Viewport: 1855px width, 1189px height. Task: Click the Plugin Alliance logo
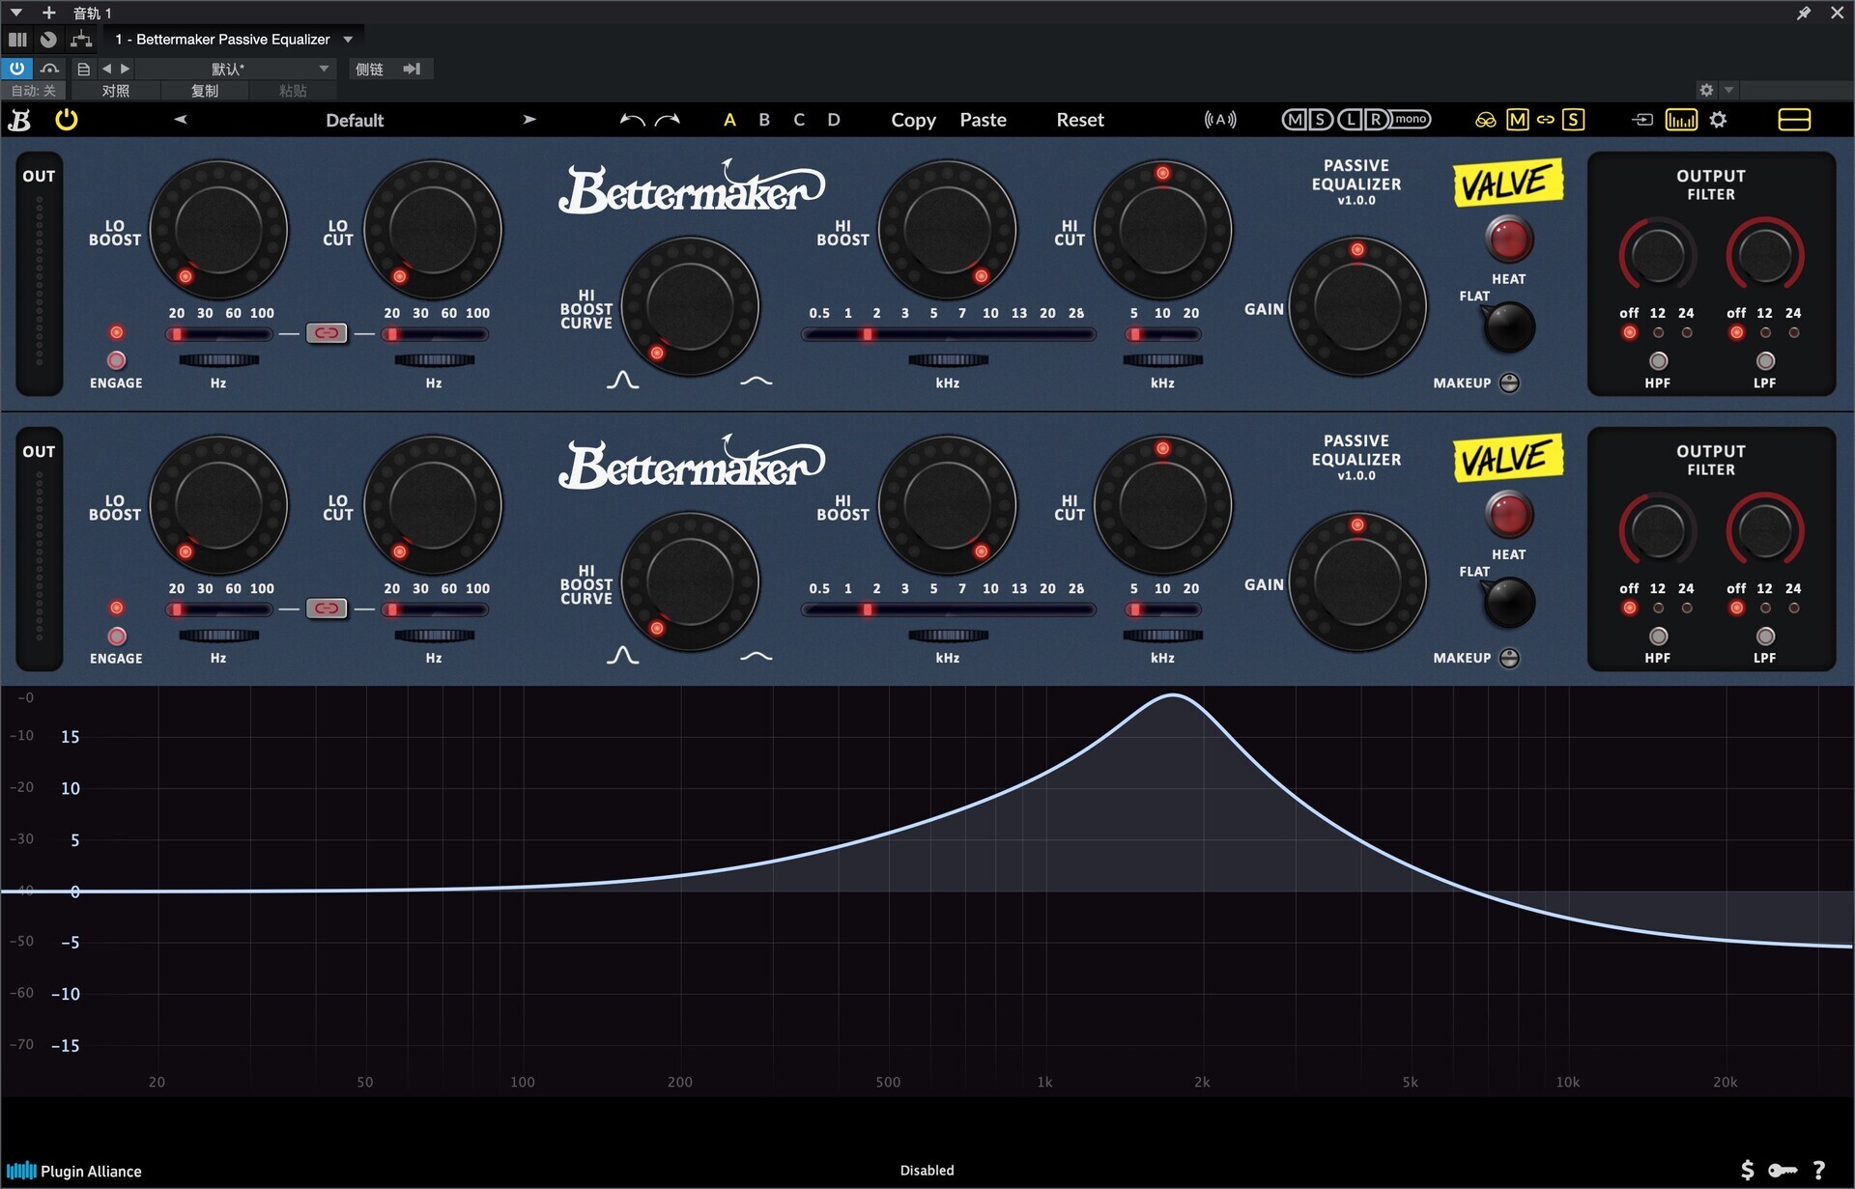pyautogui.click(x=74, y=1171)
